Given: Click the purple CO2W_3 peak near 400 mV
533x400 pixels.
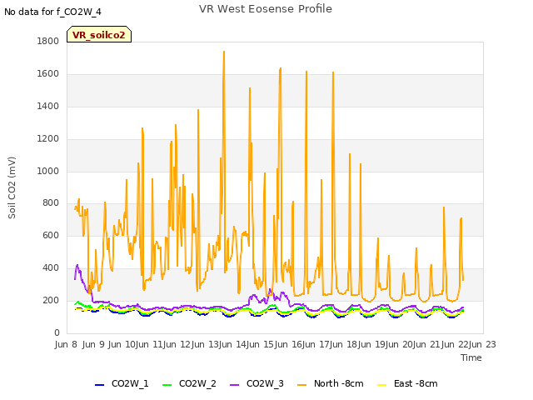Looking at the screenshot, I should pos(77,265).
